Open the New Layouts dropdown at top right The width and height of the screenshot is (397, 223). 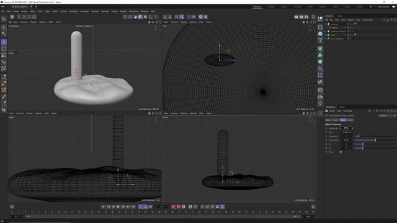(x=383, y=7)
